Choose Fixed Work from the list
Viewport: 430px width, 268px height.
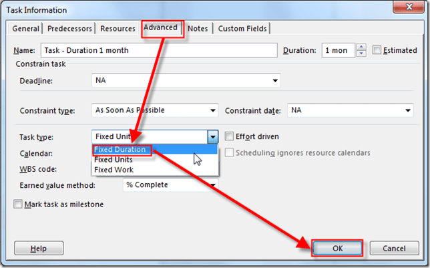(x=114, y=170)
